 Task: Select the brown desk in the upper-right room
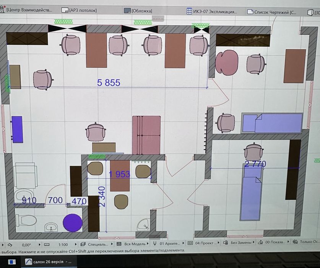(295, 66)
